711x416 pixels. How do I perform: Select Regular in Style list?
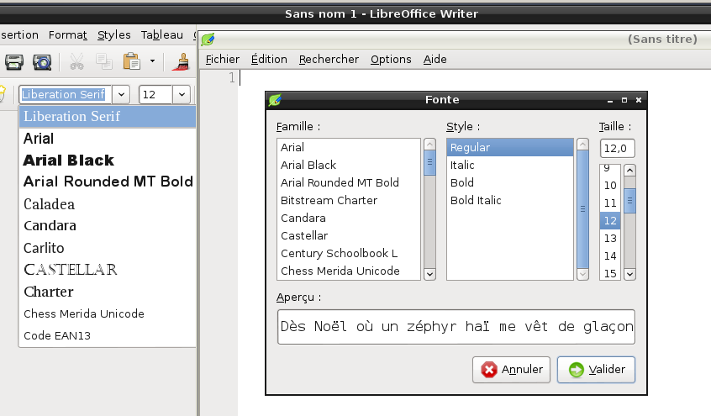(x=510, y=147)
